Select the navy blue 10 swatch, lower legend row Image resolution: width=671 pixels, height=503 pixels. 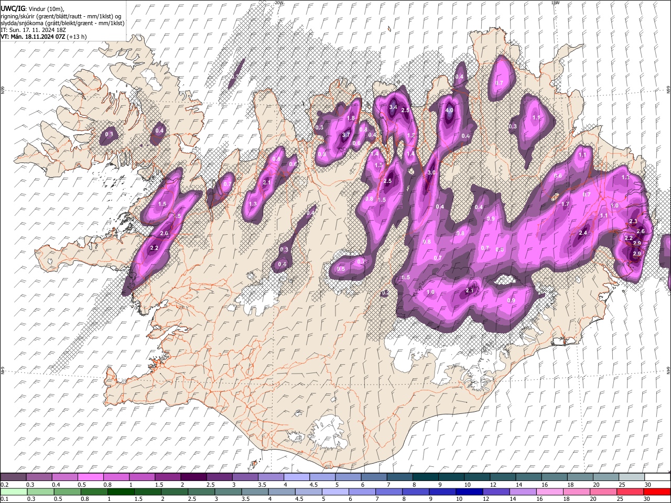click(469, 491)
